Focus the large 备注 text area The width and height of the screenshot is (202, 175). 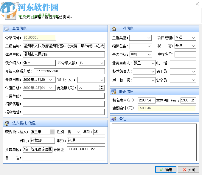coord(154,142)
